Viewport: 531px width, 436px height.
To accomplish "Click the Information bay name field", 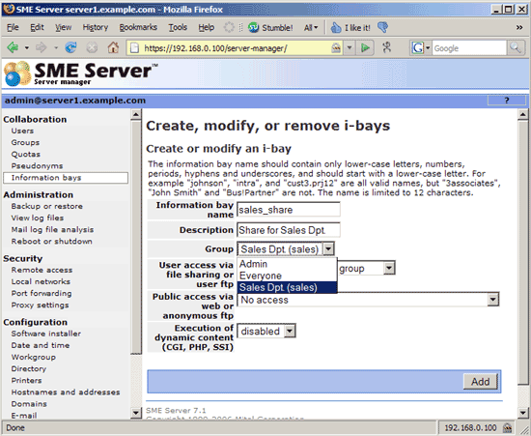I will 289,210.
